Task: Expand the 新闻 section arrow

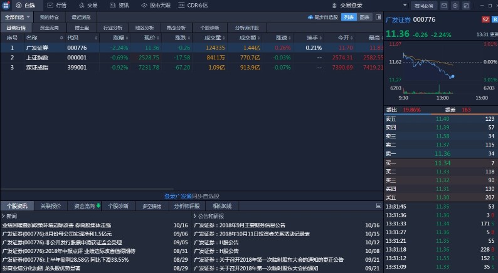Action: [3, 216]
